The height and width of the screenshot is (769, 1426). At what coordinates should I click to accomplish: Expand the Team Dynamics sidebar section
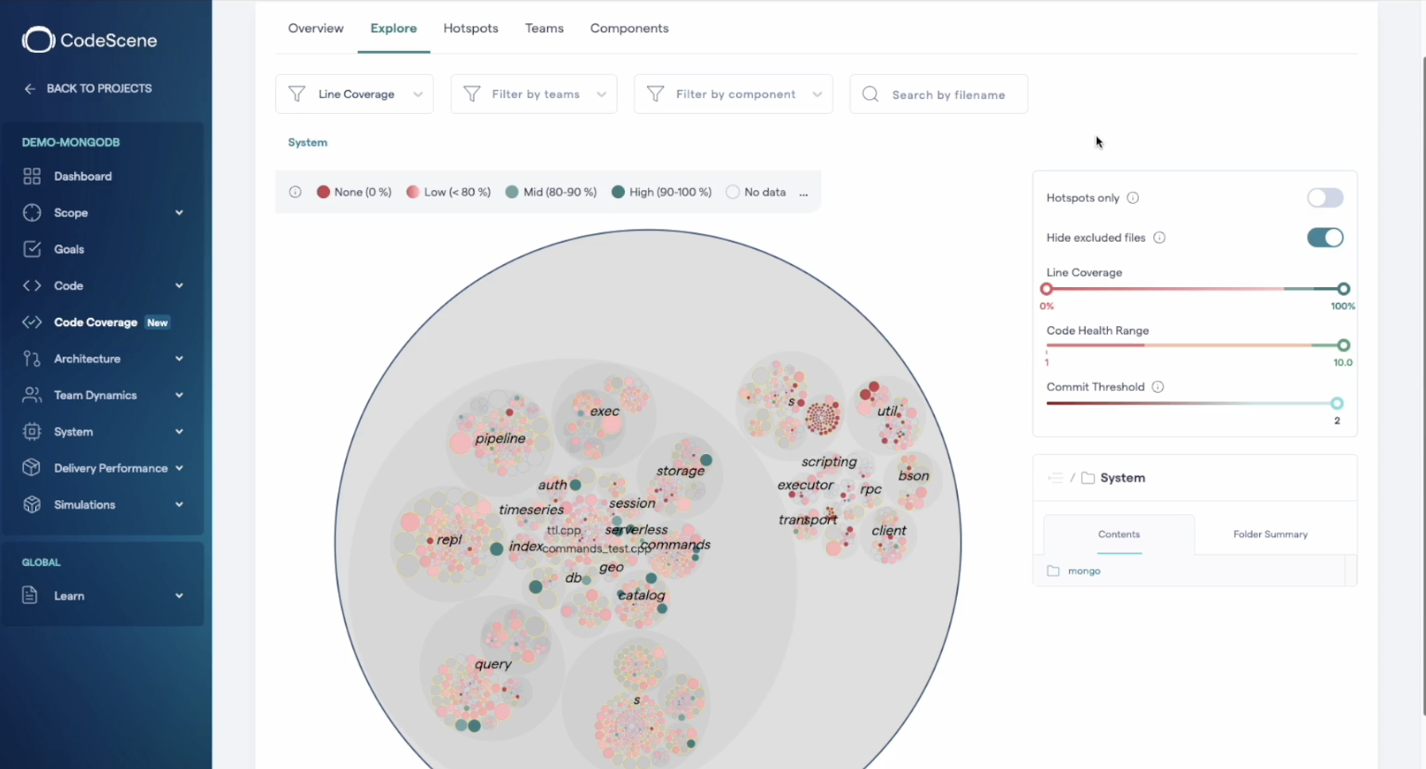coord(179,395)
